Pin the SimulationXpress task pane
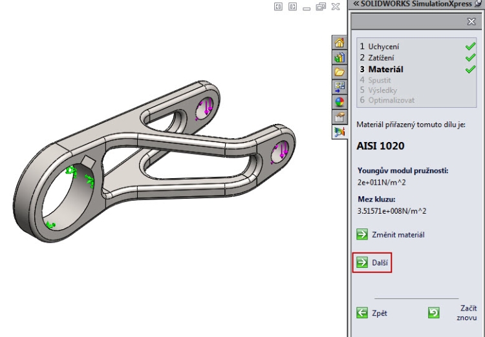The image size is (485, 337). (x=479, y=3)
